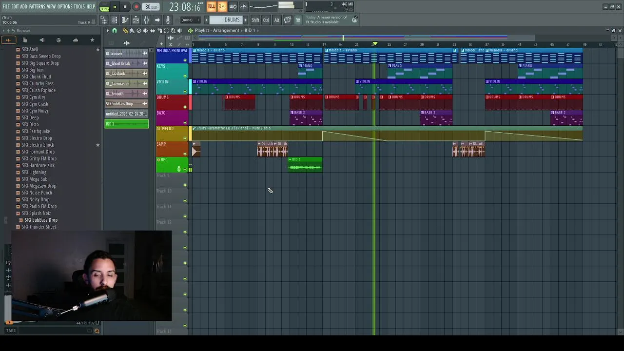Select SFX Anvil in browser

30,49
